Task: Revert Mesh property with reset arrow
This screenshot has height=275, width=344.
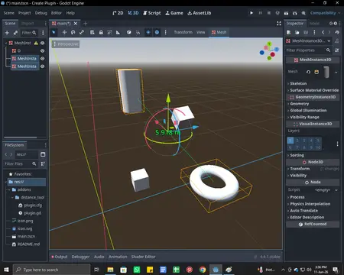Action: 308,72
